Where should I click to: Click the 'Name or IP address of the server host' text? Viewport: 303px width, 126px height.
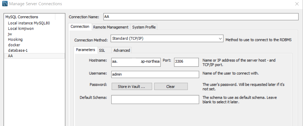point(239,63)
